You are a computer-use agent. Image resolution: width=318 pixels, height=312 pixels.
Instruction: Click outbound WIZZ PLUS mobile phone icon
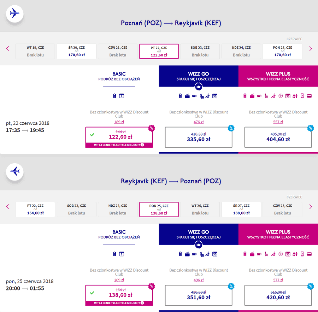[302, 96]
